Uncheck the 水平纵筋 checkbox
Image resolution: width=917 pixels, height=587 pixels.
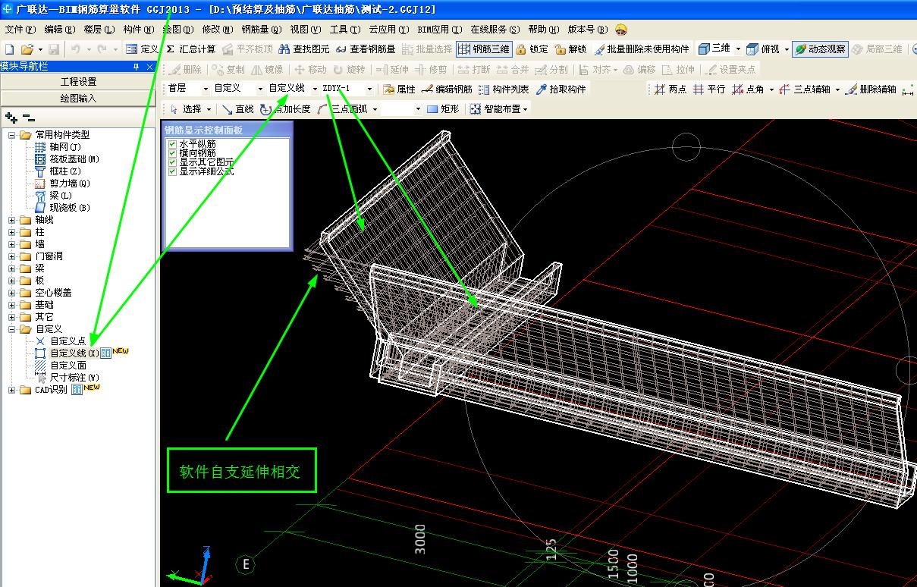point(173,144)
